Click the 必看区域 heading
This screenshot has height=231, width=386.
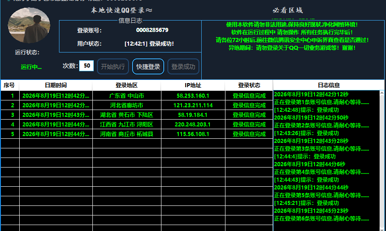pyautogui.click(x=288, y=10)
